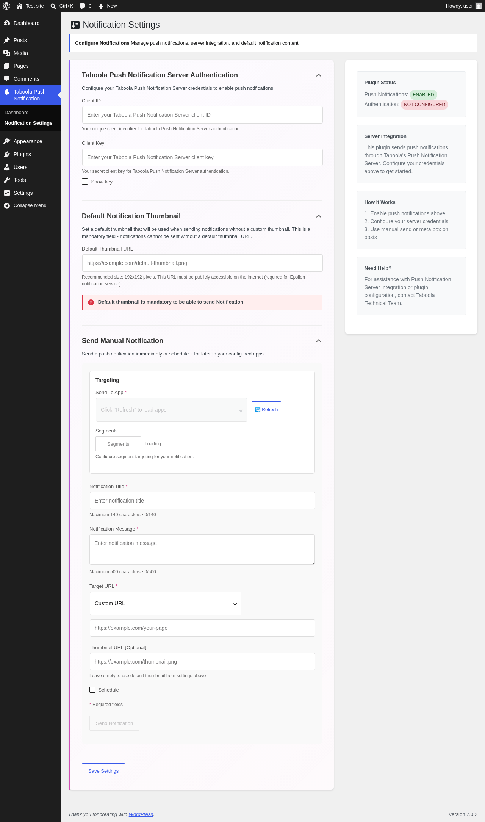Open the Tools menu
The image size is (485, 822).
point(30,180)
